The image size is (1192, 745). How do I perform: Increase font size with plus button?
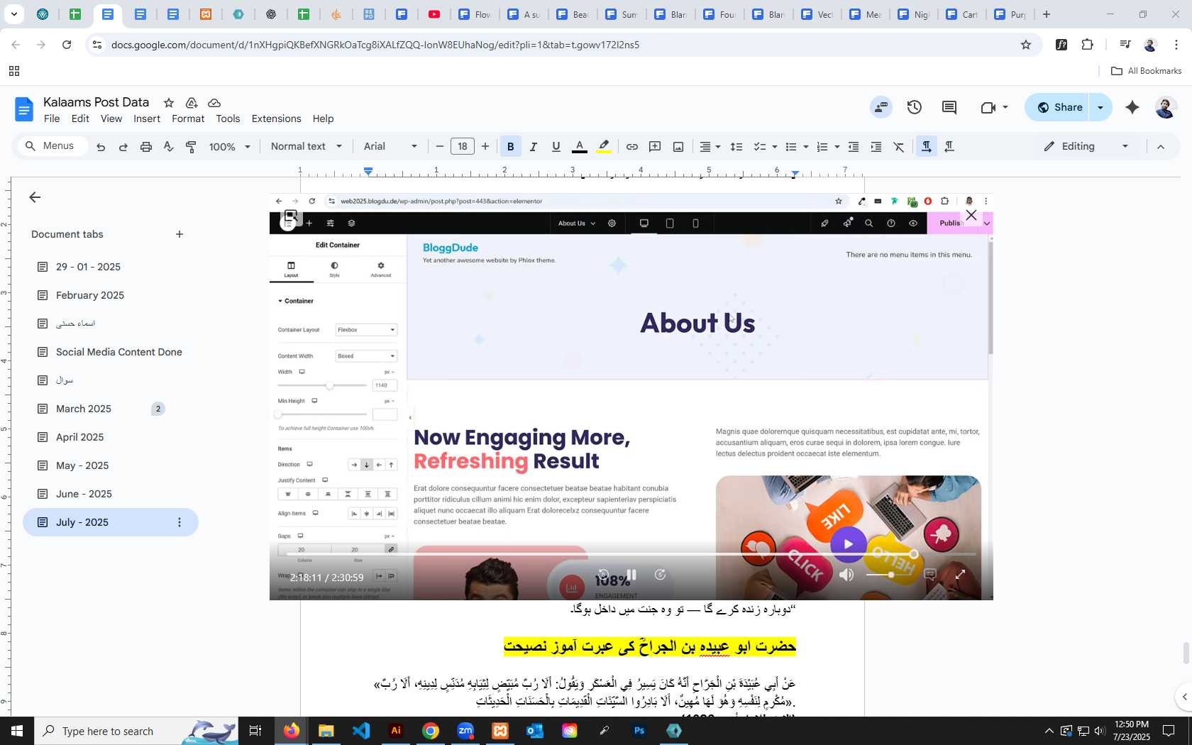(485, 147)
